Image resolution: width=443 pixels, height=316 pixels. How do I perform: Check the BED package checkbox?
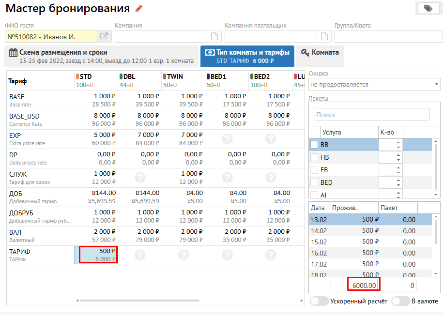click(314, 182)
